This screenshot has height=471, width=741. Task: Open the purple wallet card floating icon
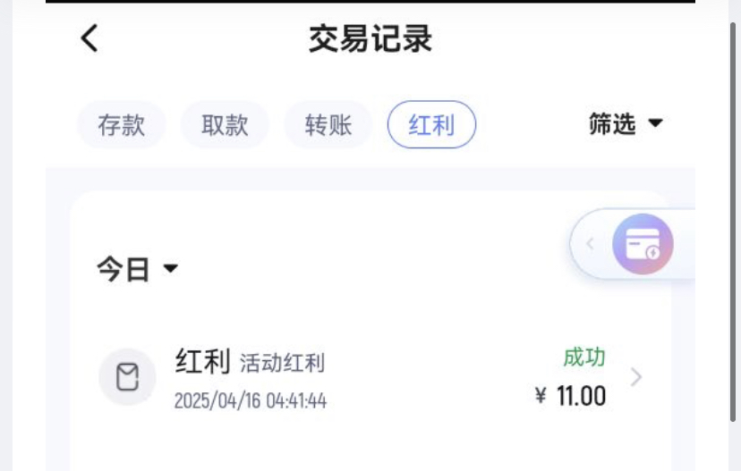643,244
